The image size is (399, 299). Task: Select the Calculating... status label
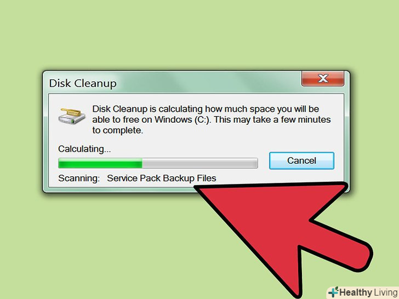(84, 149)
